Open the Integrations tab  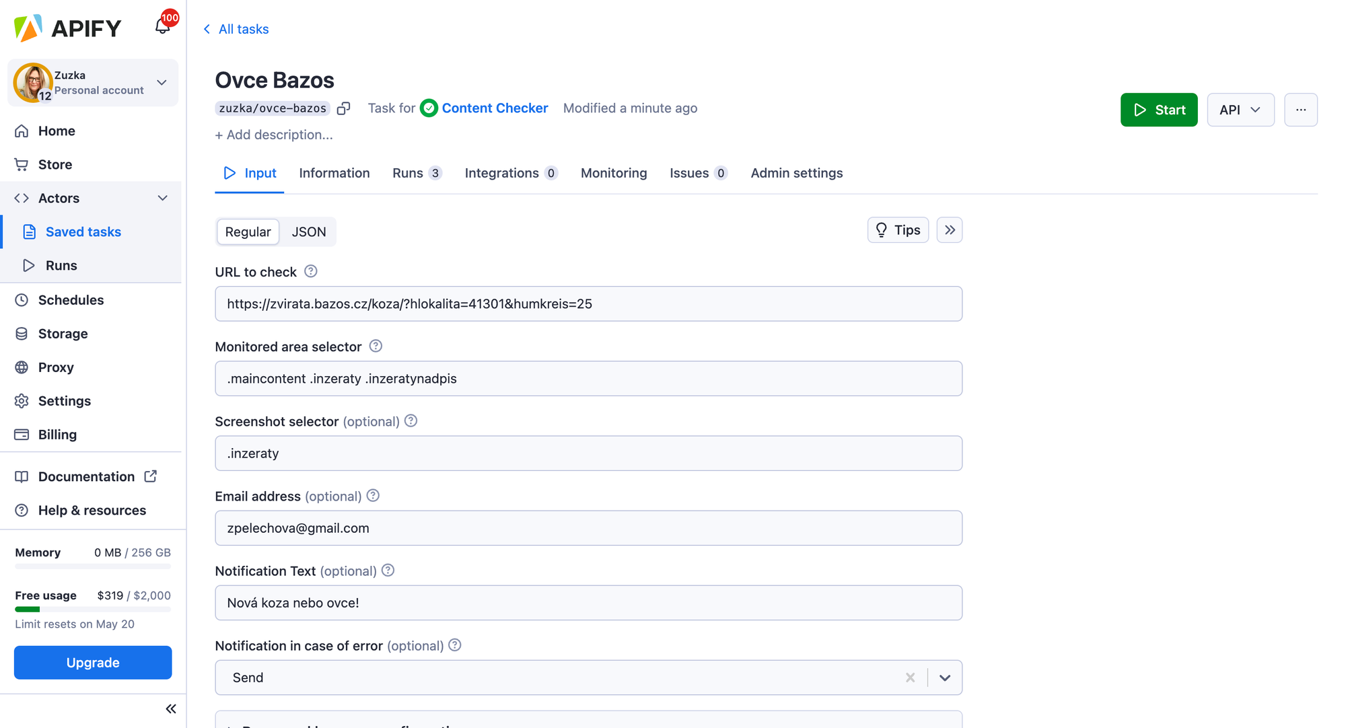(501, 173)
